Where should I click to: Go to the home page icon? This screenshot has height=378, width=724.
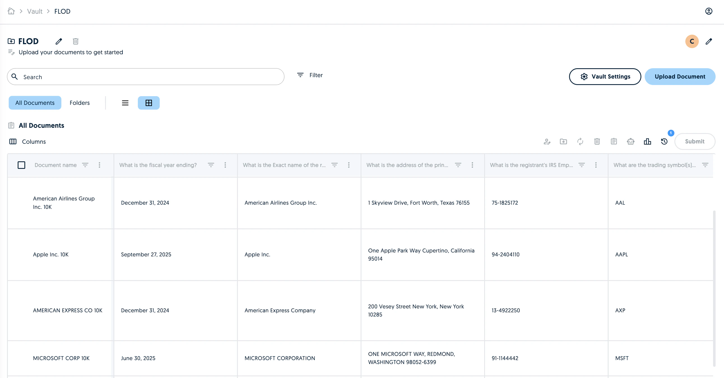tap(11, 11)
